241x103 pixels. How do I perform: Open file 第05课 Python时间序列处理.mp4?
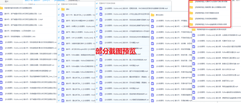tap(218, 75)
